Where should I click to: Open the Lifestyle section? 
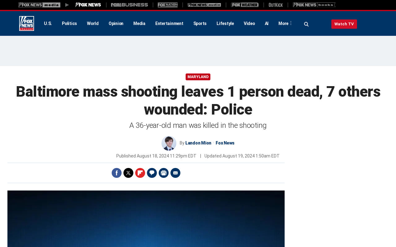(x=225, y=23)
